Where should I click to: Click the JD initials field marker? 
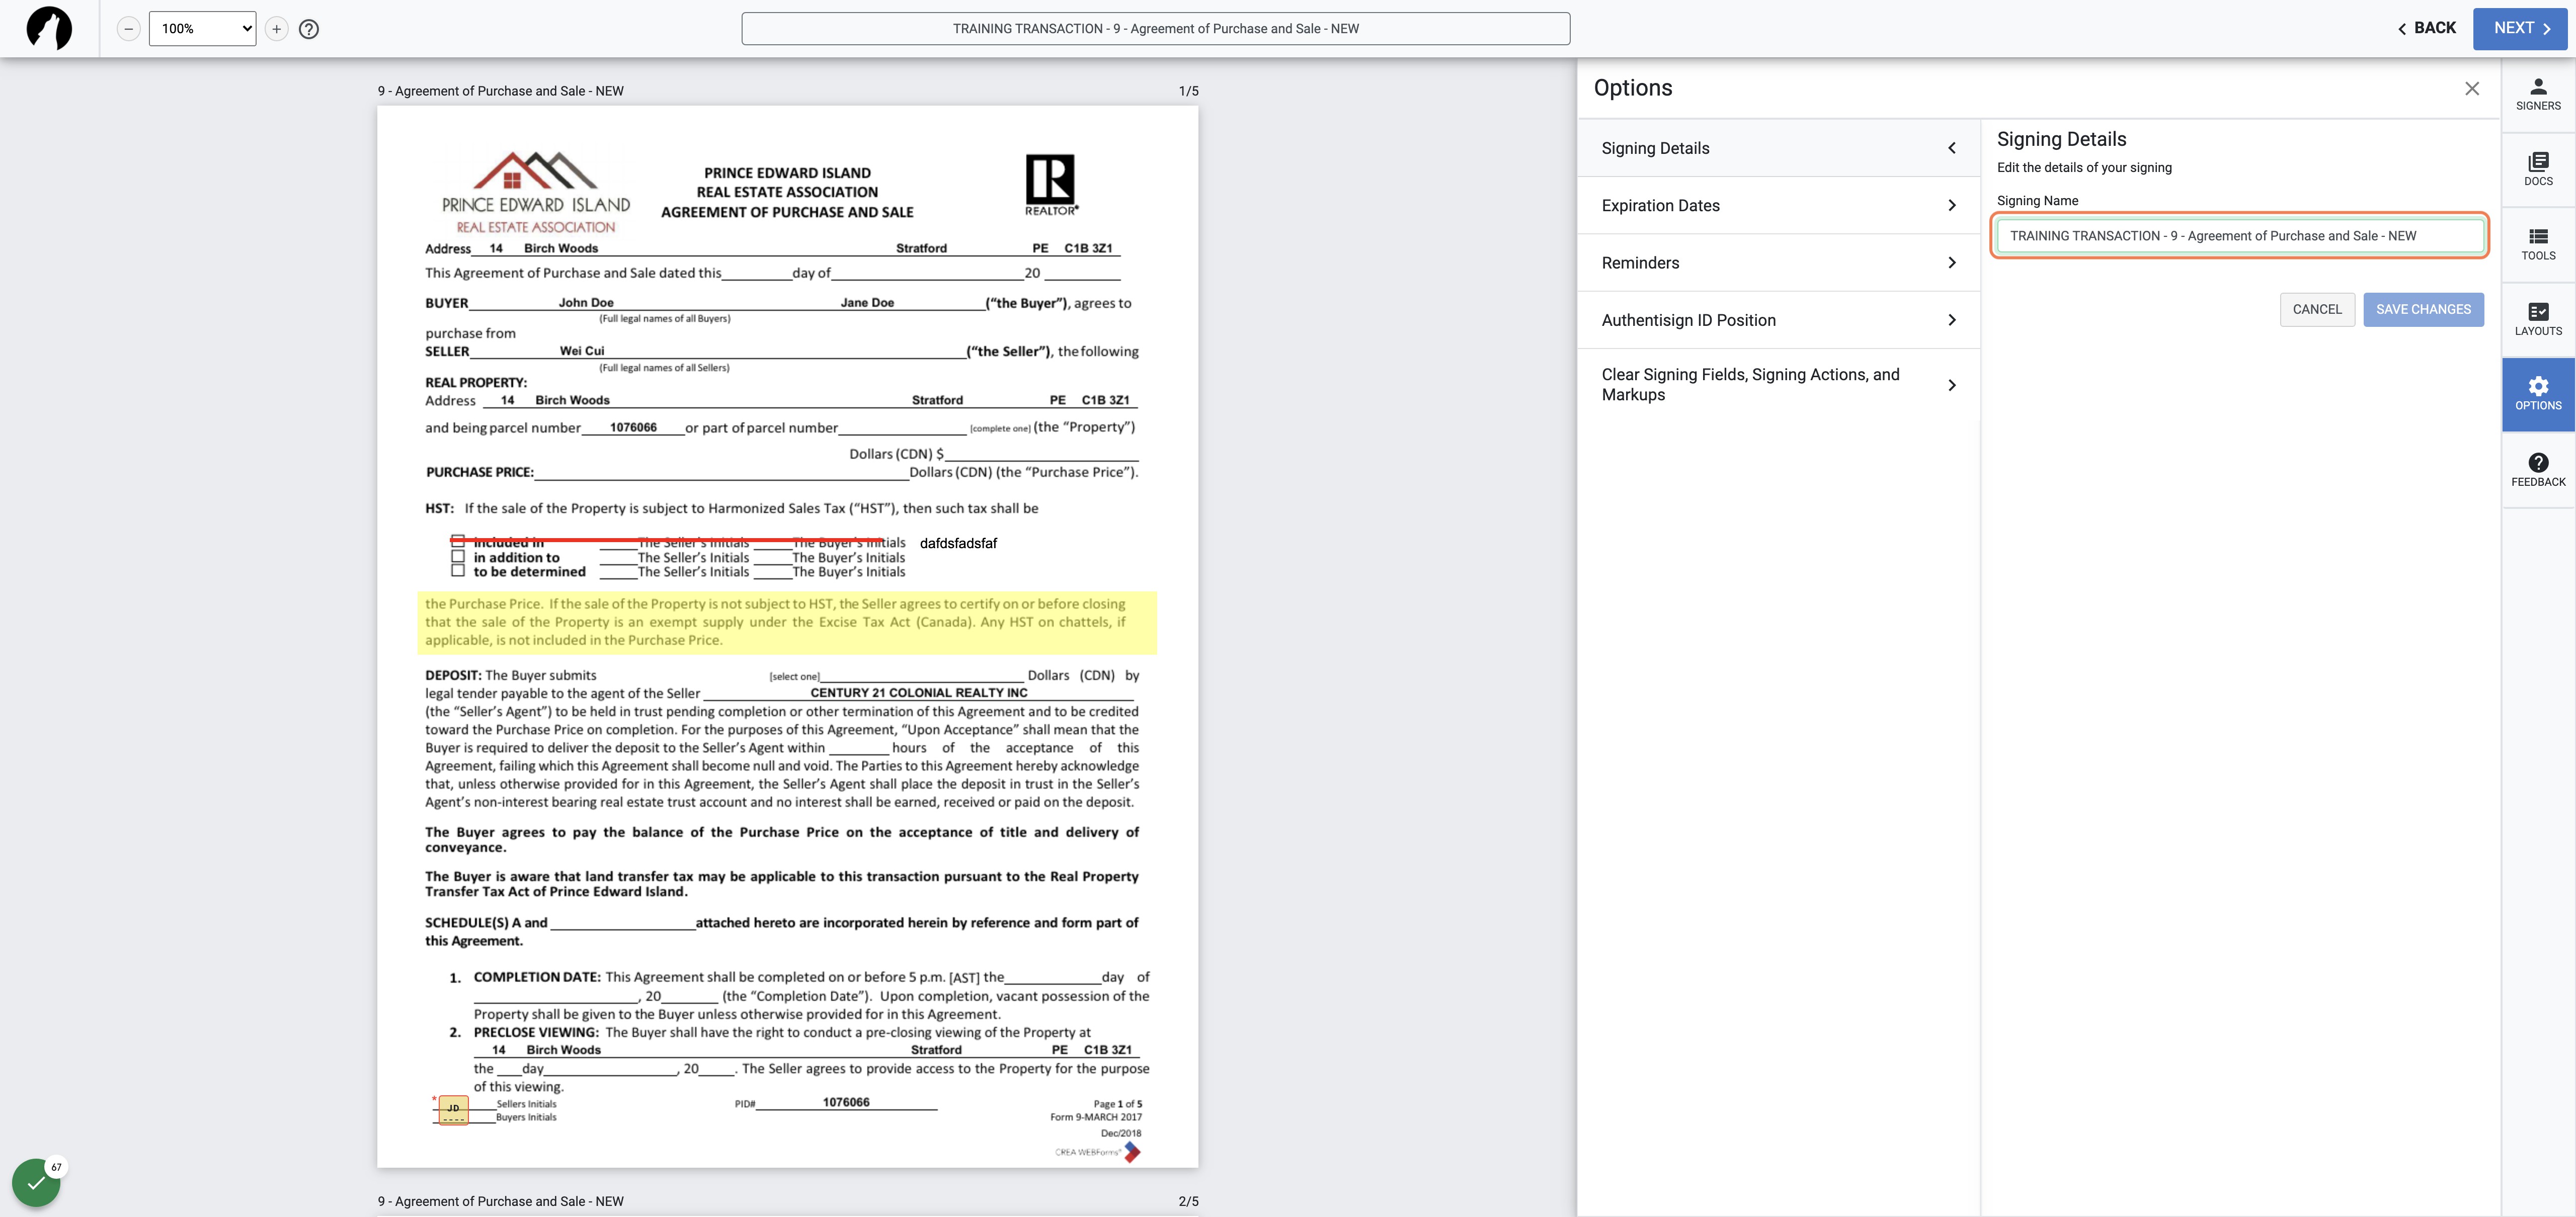click(453, 1109)
